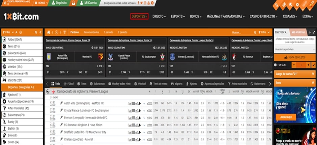Open the EXTRA dropdown menu

308,16
